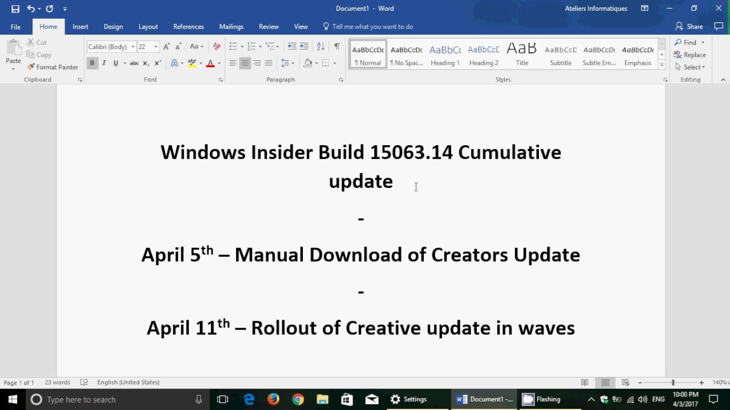Shrink the font size
This screenshot has height=410, width=730.
179,47
